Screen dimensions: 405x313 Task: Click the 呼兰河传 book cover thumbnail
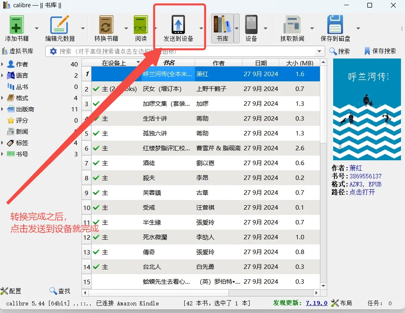[x=367, y=109]
